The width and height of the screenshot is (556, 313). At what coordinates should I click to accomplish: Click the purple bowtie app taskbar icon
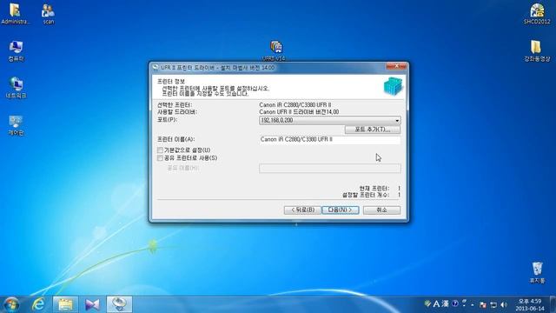(92, 304)
